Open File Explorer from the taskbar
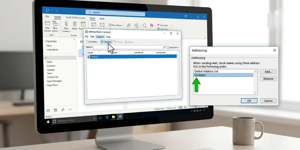Viewport: 300px width, 150px height. pos(113,117)
